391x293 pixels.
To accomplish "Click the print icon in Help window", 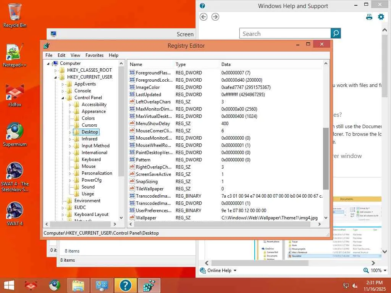I will (x=369, y=17).
